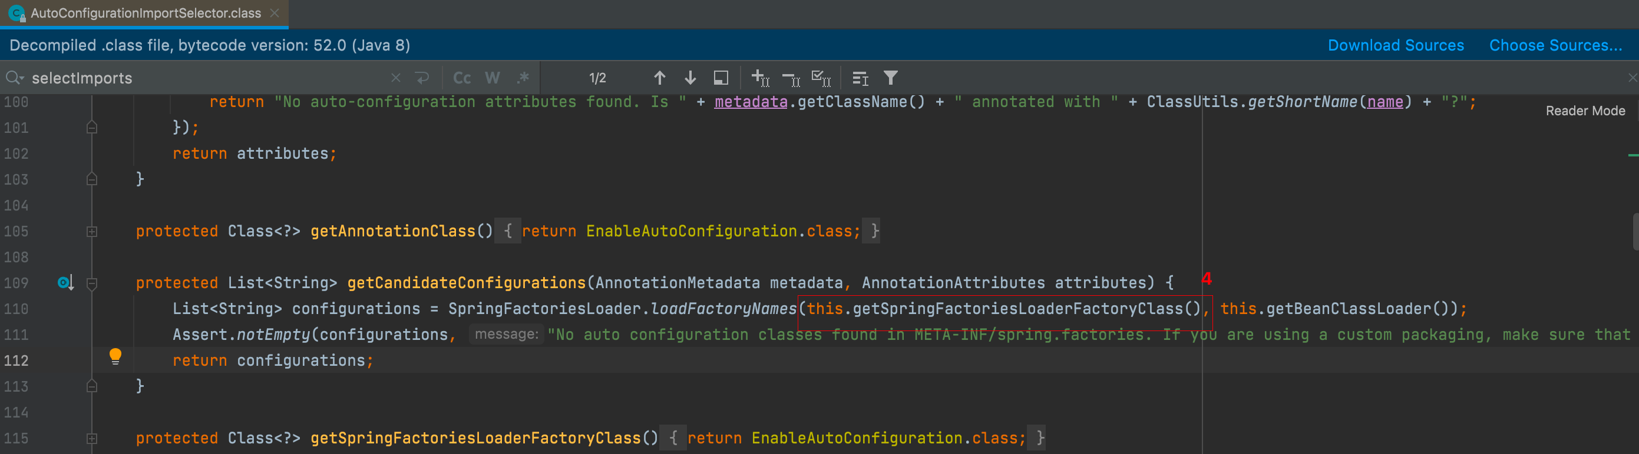Select the AutoConfigurationImportSelector.class tab
The width and height of the screenshot is (1639, 454).
pos(145,14)
